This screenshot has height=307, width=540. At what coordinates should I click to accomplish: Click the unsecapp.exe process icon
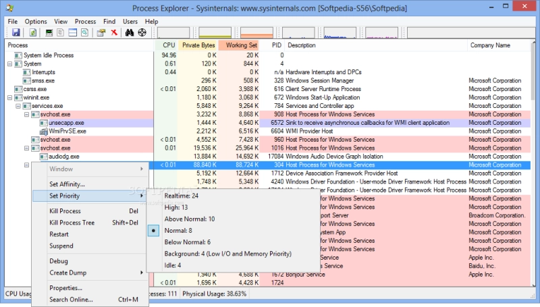point(43,123)
